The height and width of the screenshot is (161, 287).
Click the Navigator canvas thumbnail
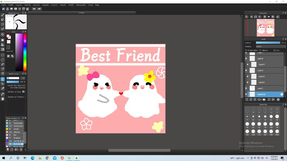pos(265,28)
